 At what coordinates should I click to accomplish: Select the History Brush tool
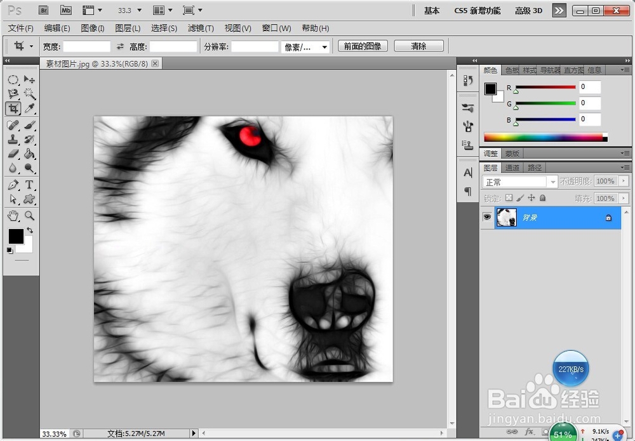click(29, 140)
